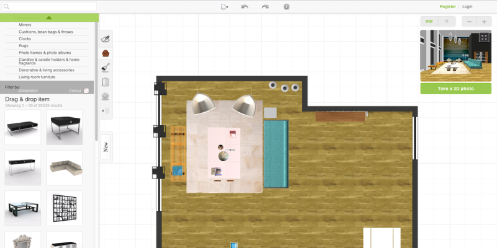Click the 3D room preview image
The height and width of the screenshot is (248, 497).
456,56
